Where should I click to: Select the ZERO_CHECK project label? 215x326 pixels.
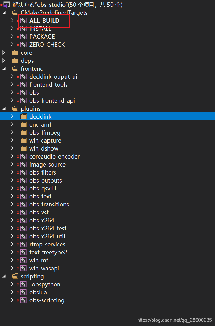pos(47,45)
